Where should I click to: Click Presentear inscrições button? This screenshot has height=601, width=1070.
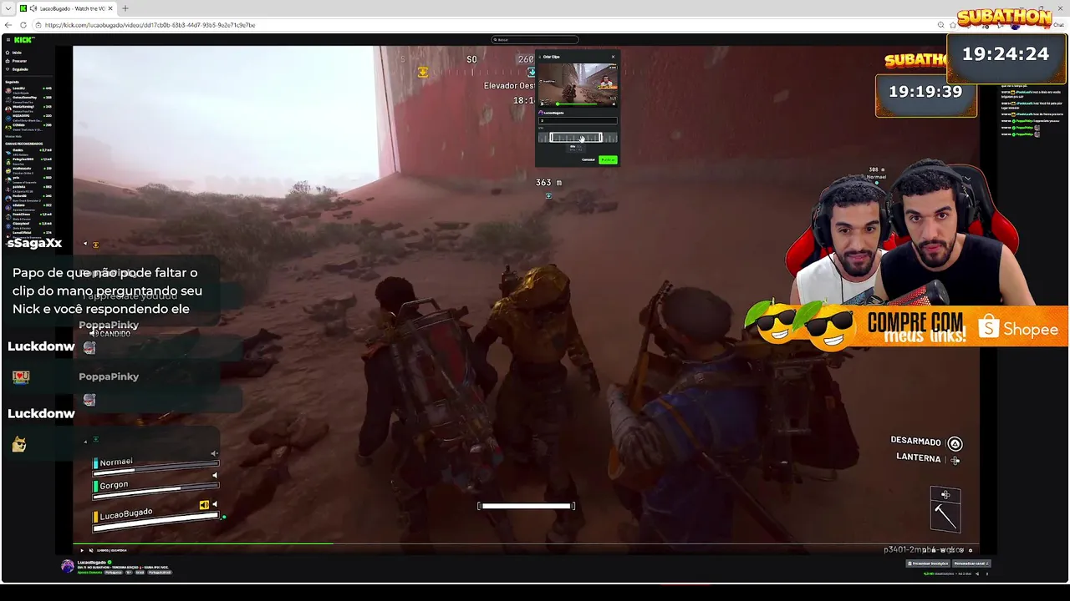(x=928, y=563)
